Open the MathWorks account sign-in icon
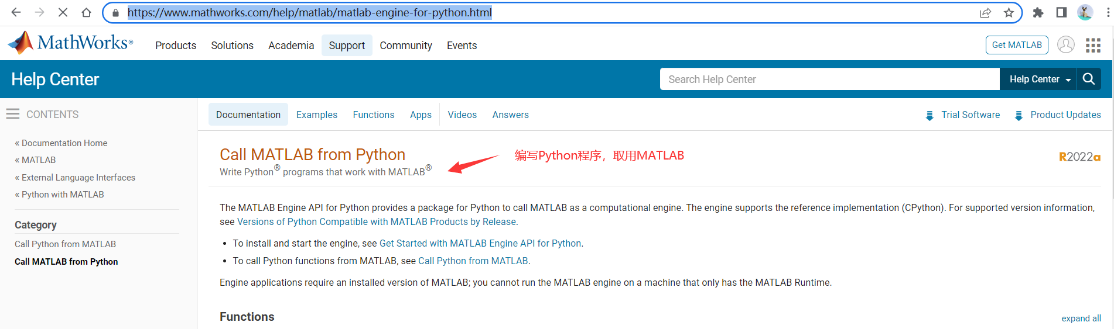 (x=1065, y=44)
